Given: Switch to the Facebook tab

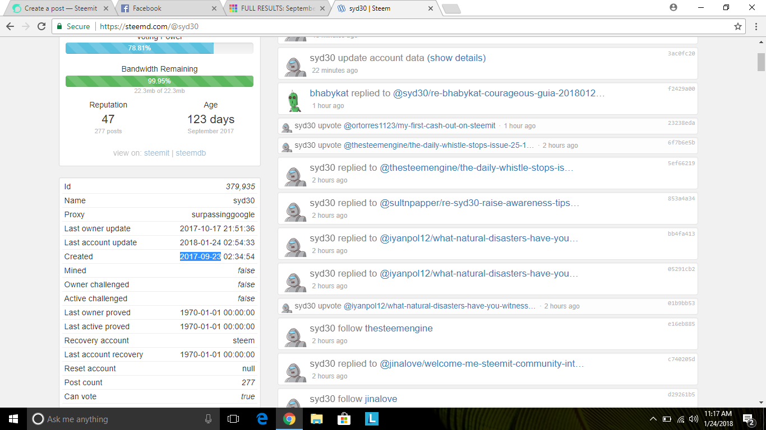Looking at the screenshot, I should [167, 8].
